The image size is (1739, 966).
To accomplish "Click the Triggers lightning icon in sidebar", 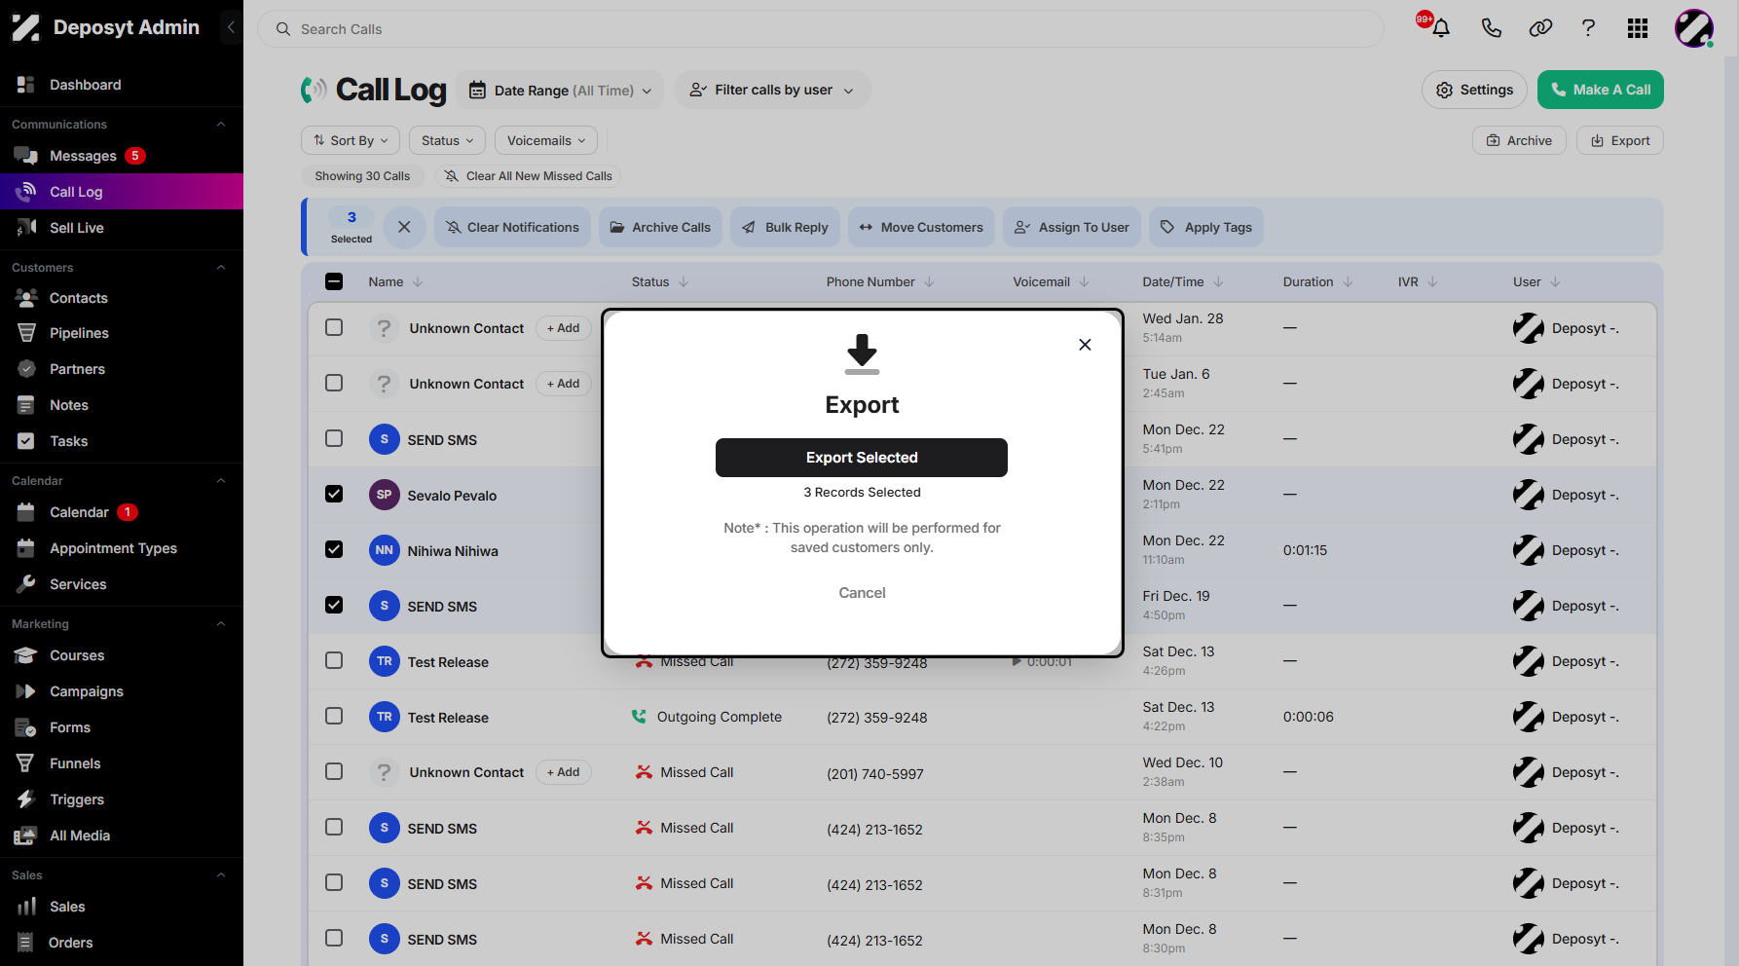I will coord(26,799).
